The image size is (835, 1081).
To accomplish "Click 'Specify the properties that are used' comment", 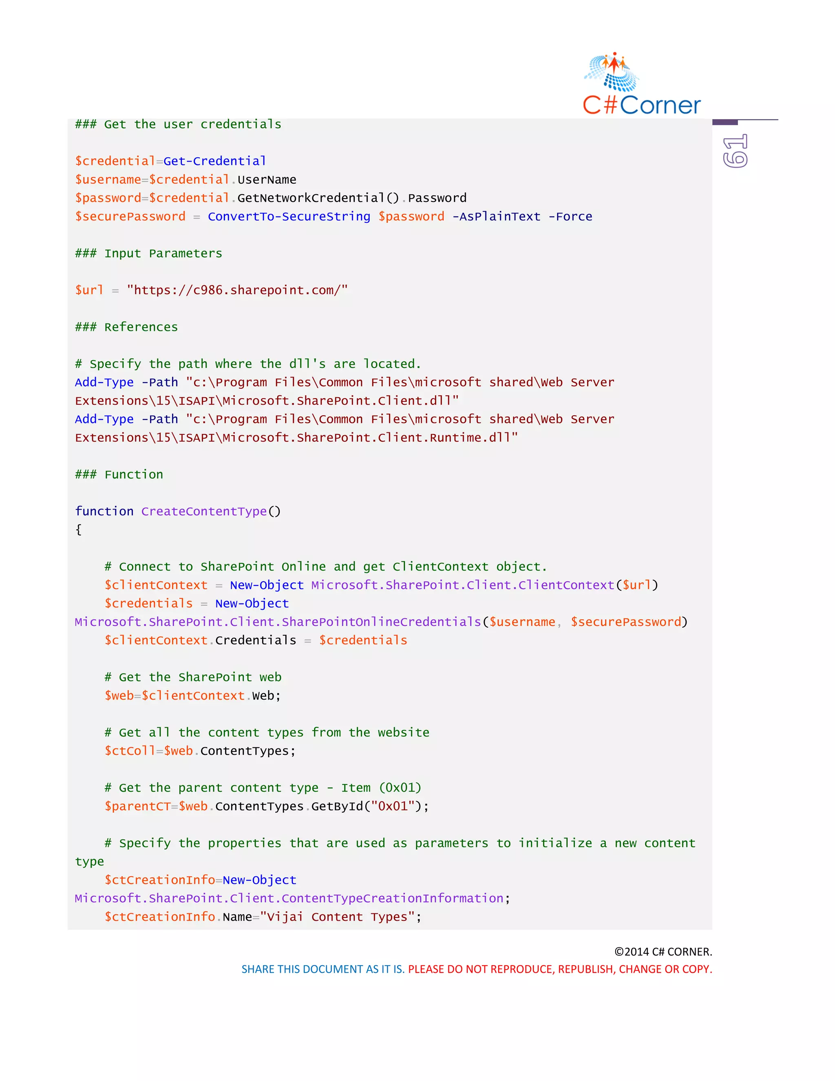I will [385, 852].
